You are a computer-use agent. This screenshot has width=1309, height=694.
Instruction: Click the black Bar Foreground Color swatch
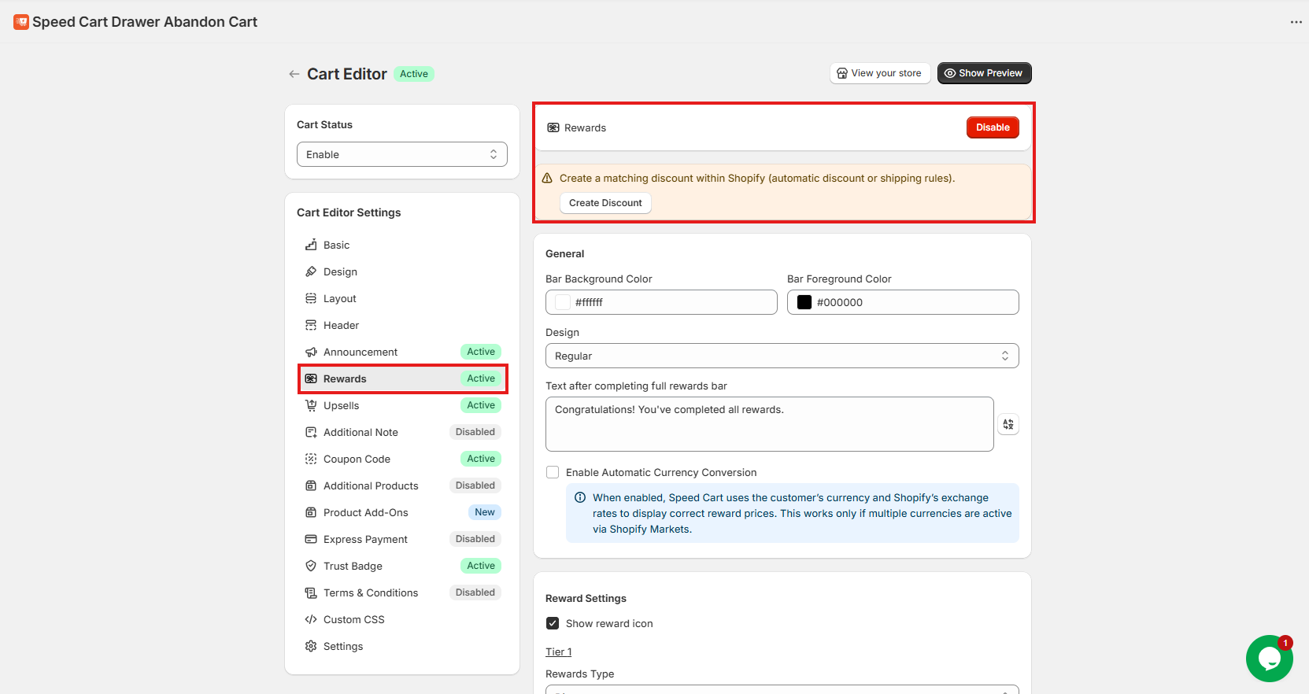[x=804, y=302]
